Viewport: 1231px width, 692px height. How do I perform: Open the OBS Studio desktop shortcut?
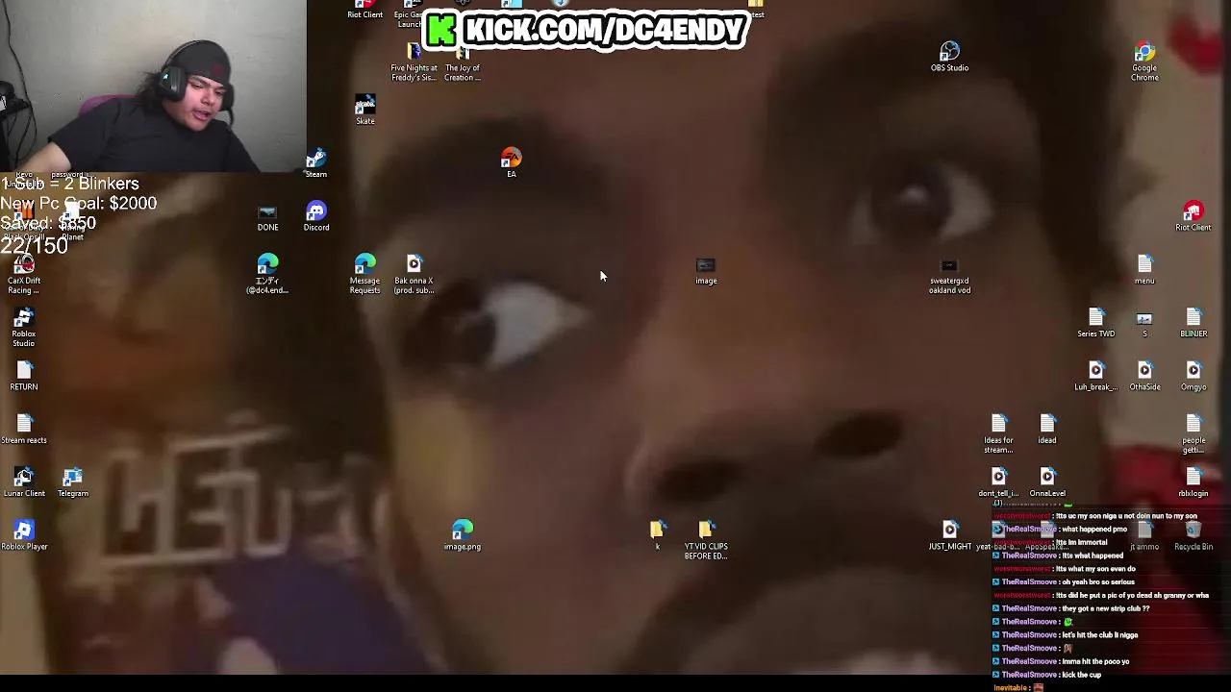(949, 57)
